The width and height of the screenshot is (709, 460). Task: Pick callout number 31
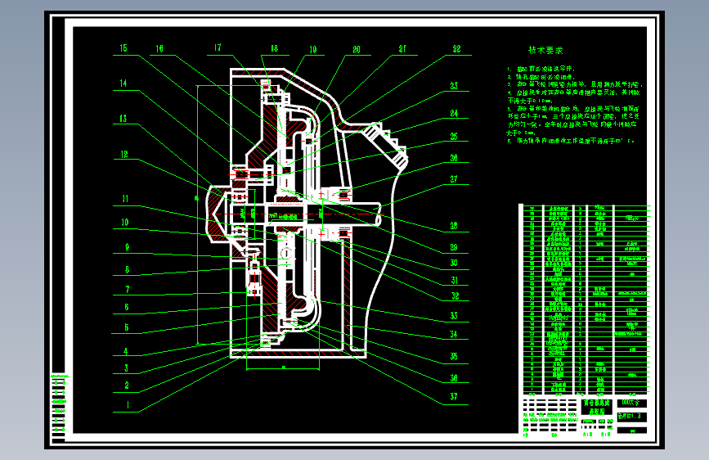coord(455,281)
